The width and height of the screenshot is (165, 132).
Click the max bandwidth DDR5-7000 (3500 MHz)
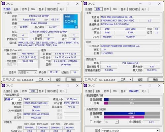pyautogui.click(x=36, y=103)
